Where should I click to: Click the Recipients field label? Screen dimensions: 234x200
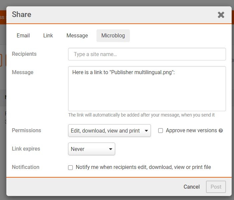24,54
